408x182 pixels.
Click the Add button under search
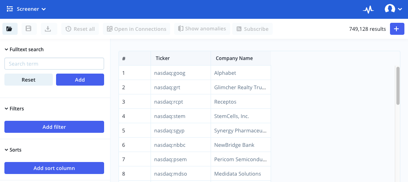point(80,80)
